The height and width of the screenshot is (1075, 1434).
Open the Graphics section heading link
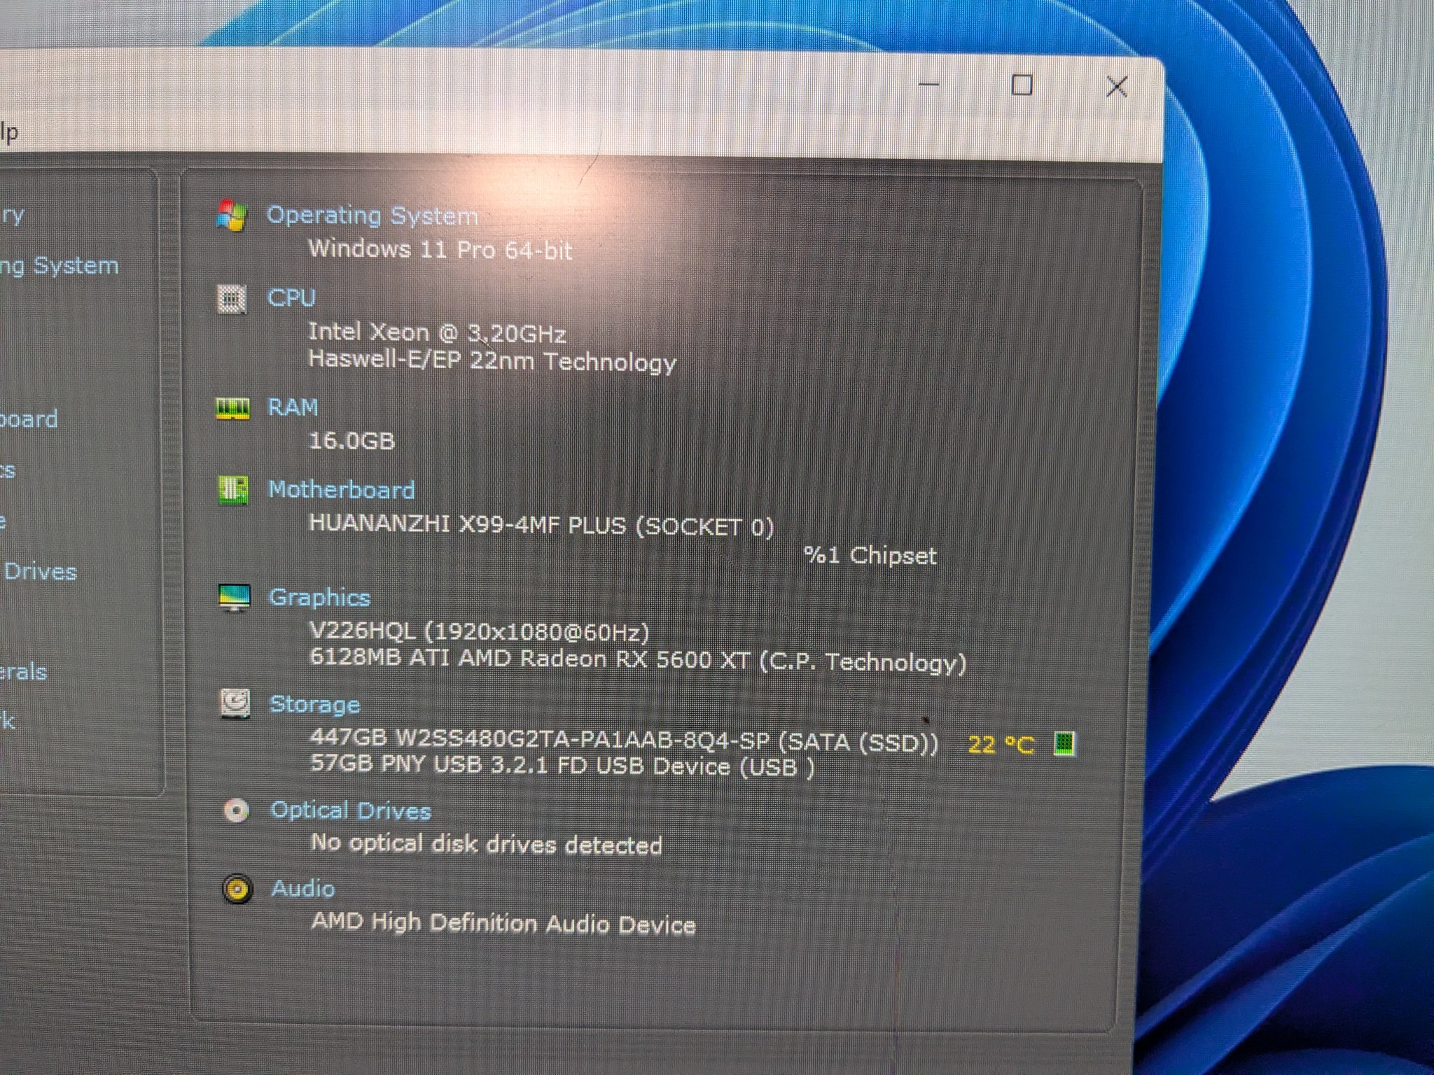point(320,598)
